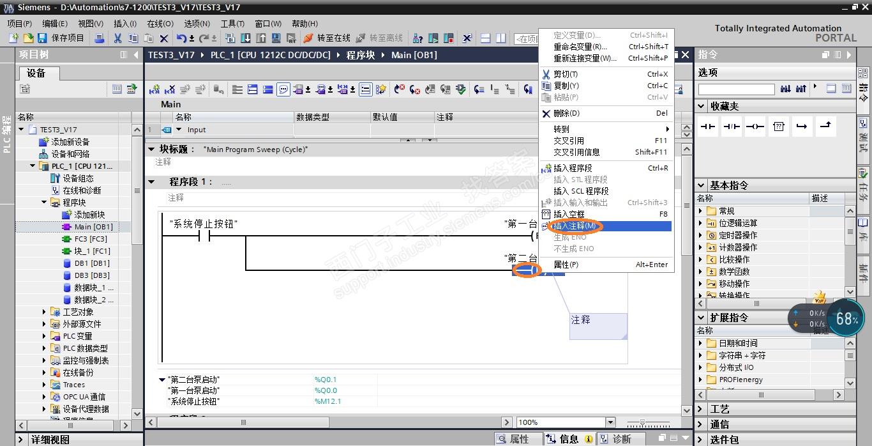Collapse 收藏夹 favorites section
Viewport: 872px width, 446px height.
[702, 106]
